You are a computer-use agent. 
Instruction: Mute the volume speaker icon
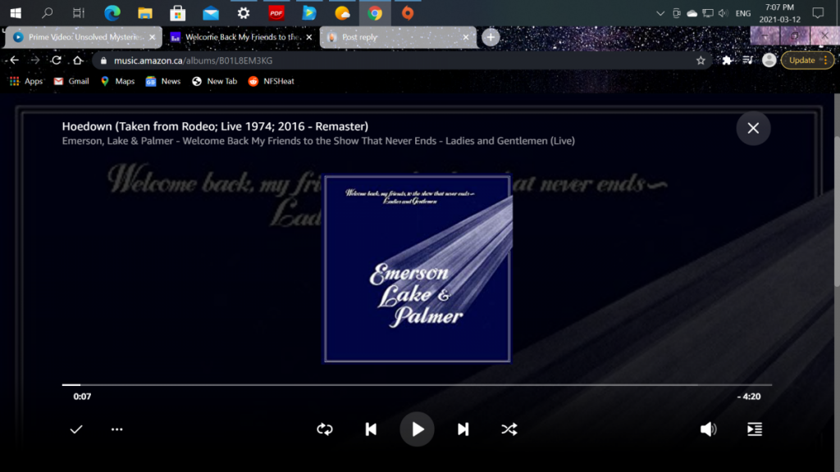click(708, 429)
